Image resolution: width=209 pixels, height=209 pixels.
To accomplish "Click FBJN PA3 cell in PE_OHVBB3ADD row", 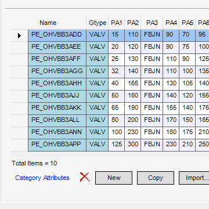I will (152, 35).
